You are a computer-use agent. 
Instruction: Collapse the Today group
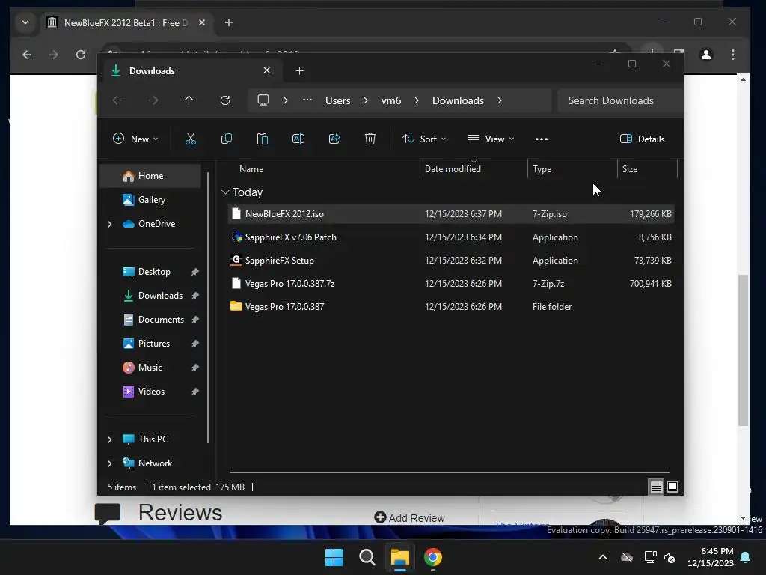coord(225,192)
